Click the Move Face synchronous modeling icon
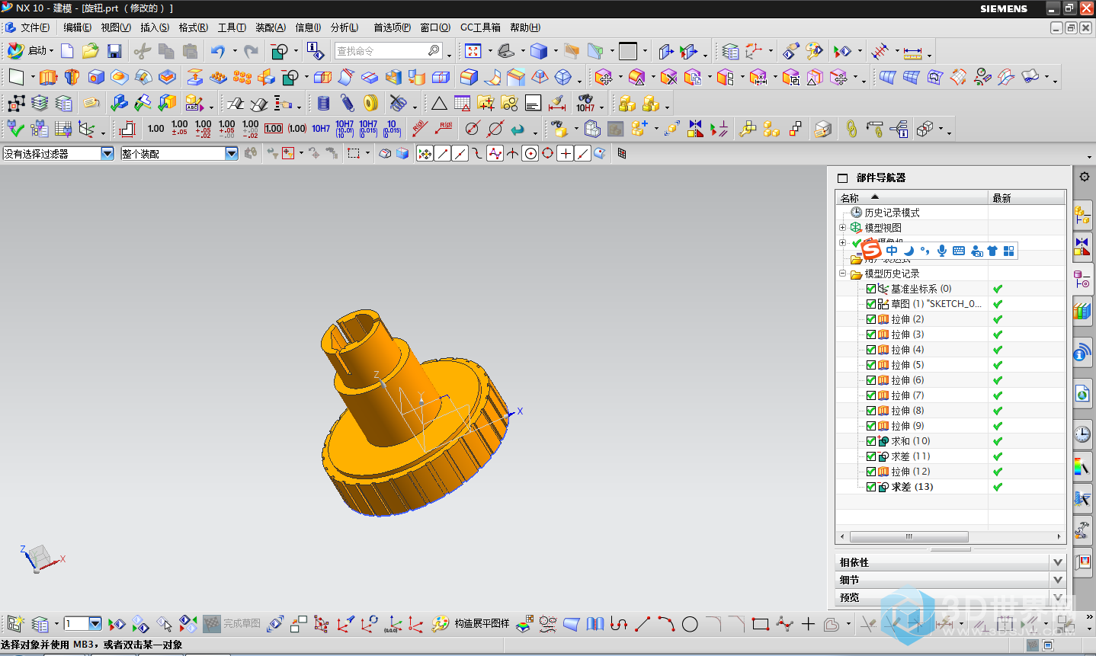Image resolution: width=1096 pixels, height=656 pixels. pos(604,77)
